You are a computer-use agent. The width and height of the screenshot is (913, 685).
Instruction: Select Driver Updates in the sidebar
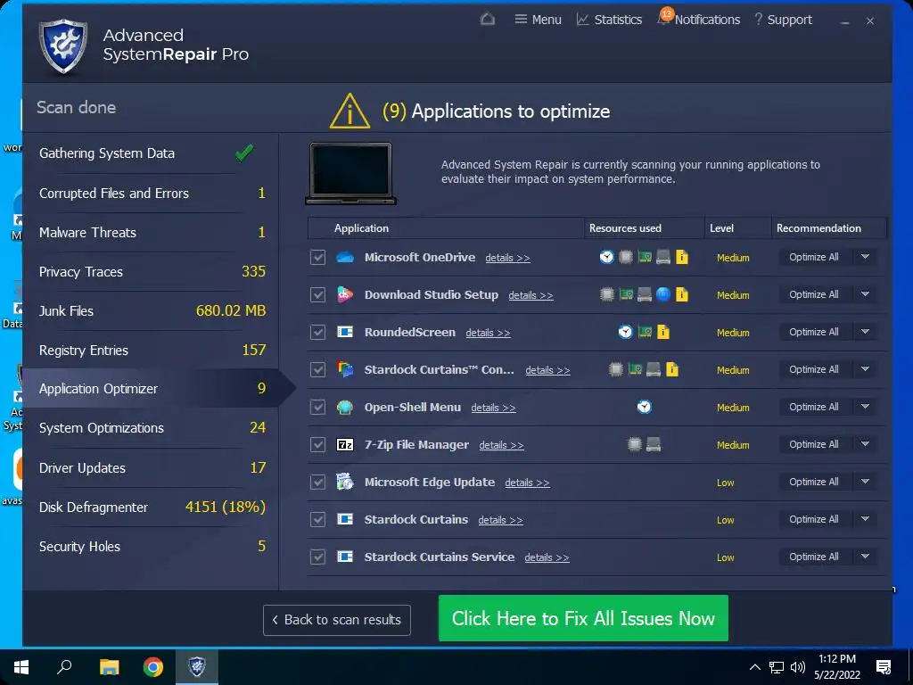(152, 467)
